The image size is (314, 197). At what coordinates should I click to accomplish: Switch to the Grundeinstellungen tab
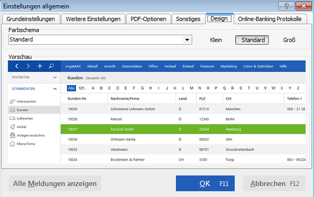pos(30,19)
